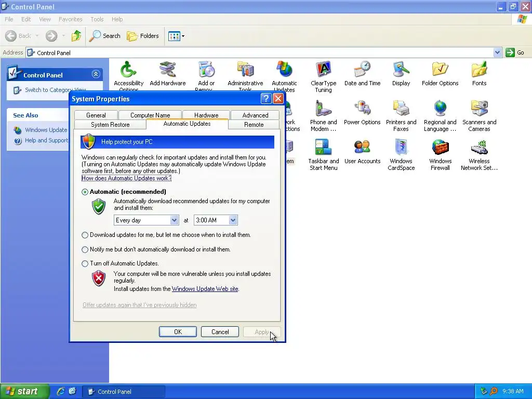
Task: Open the Start menu
Action: [24, 391]
